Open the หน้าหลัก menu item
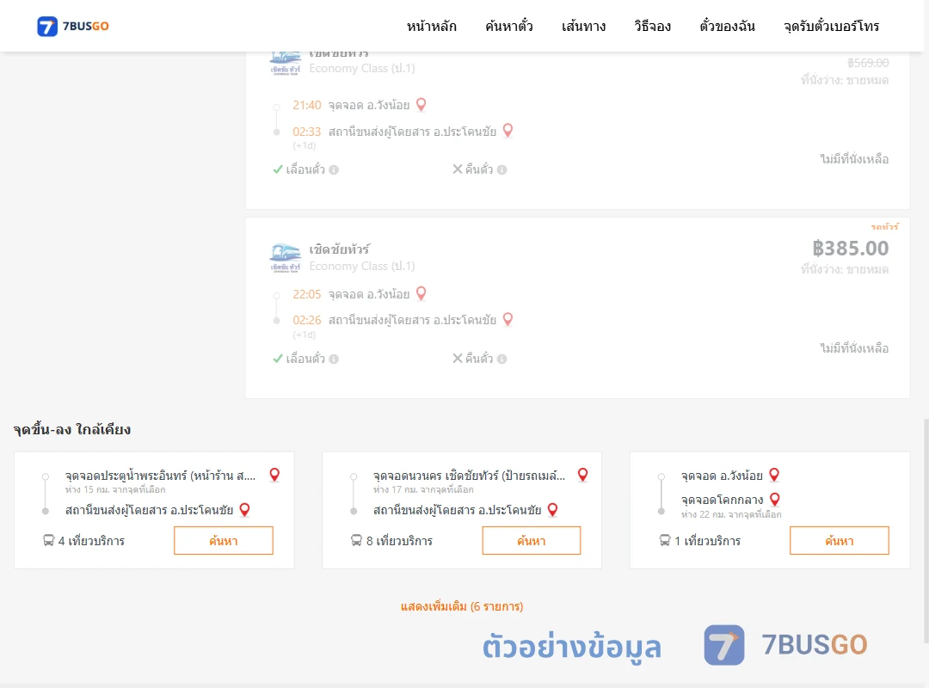Viewport: 929px width, 688px height. [431, 26]
